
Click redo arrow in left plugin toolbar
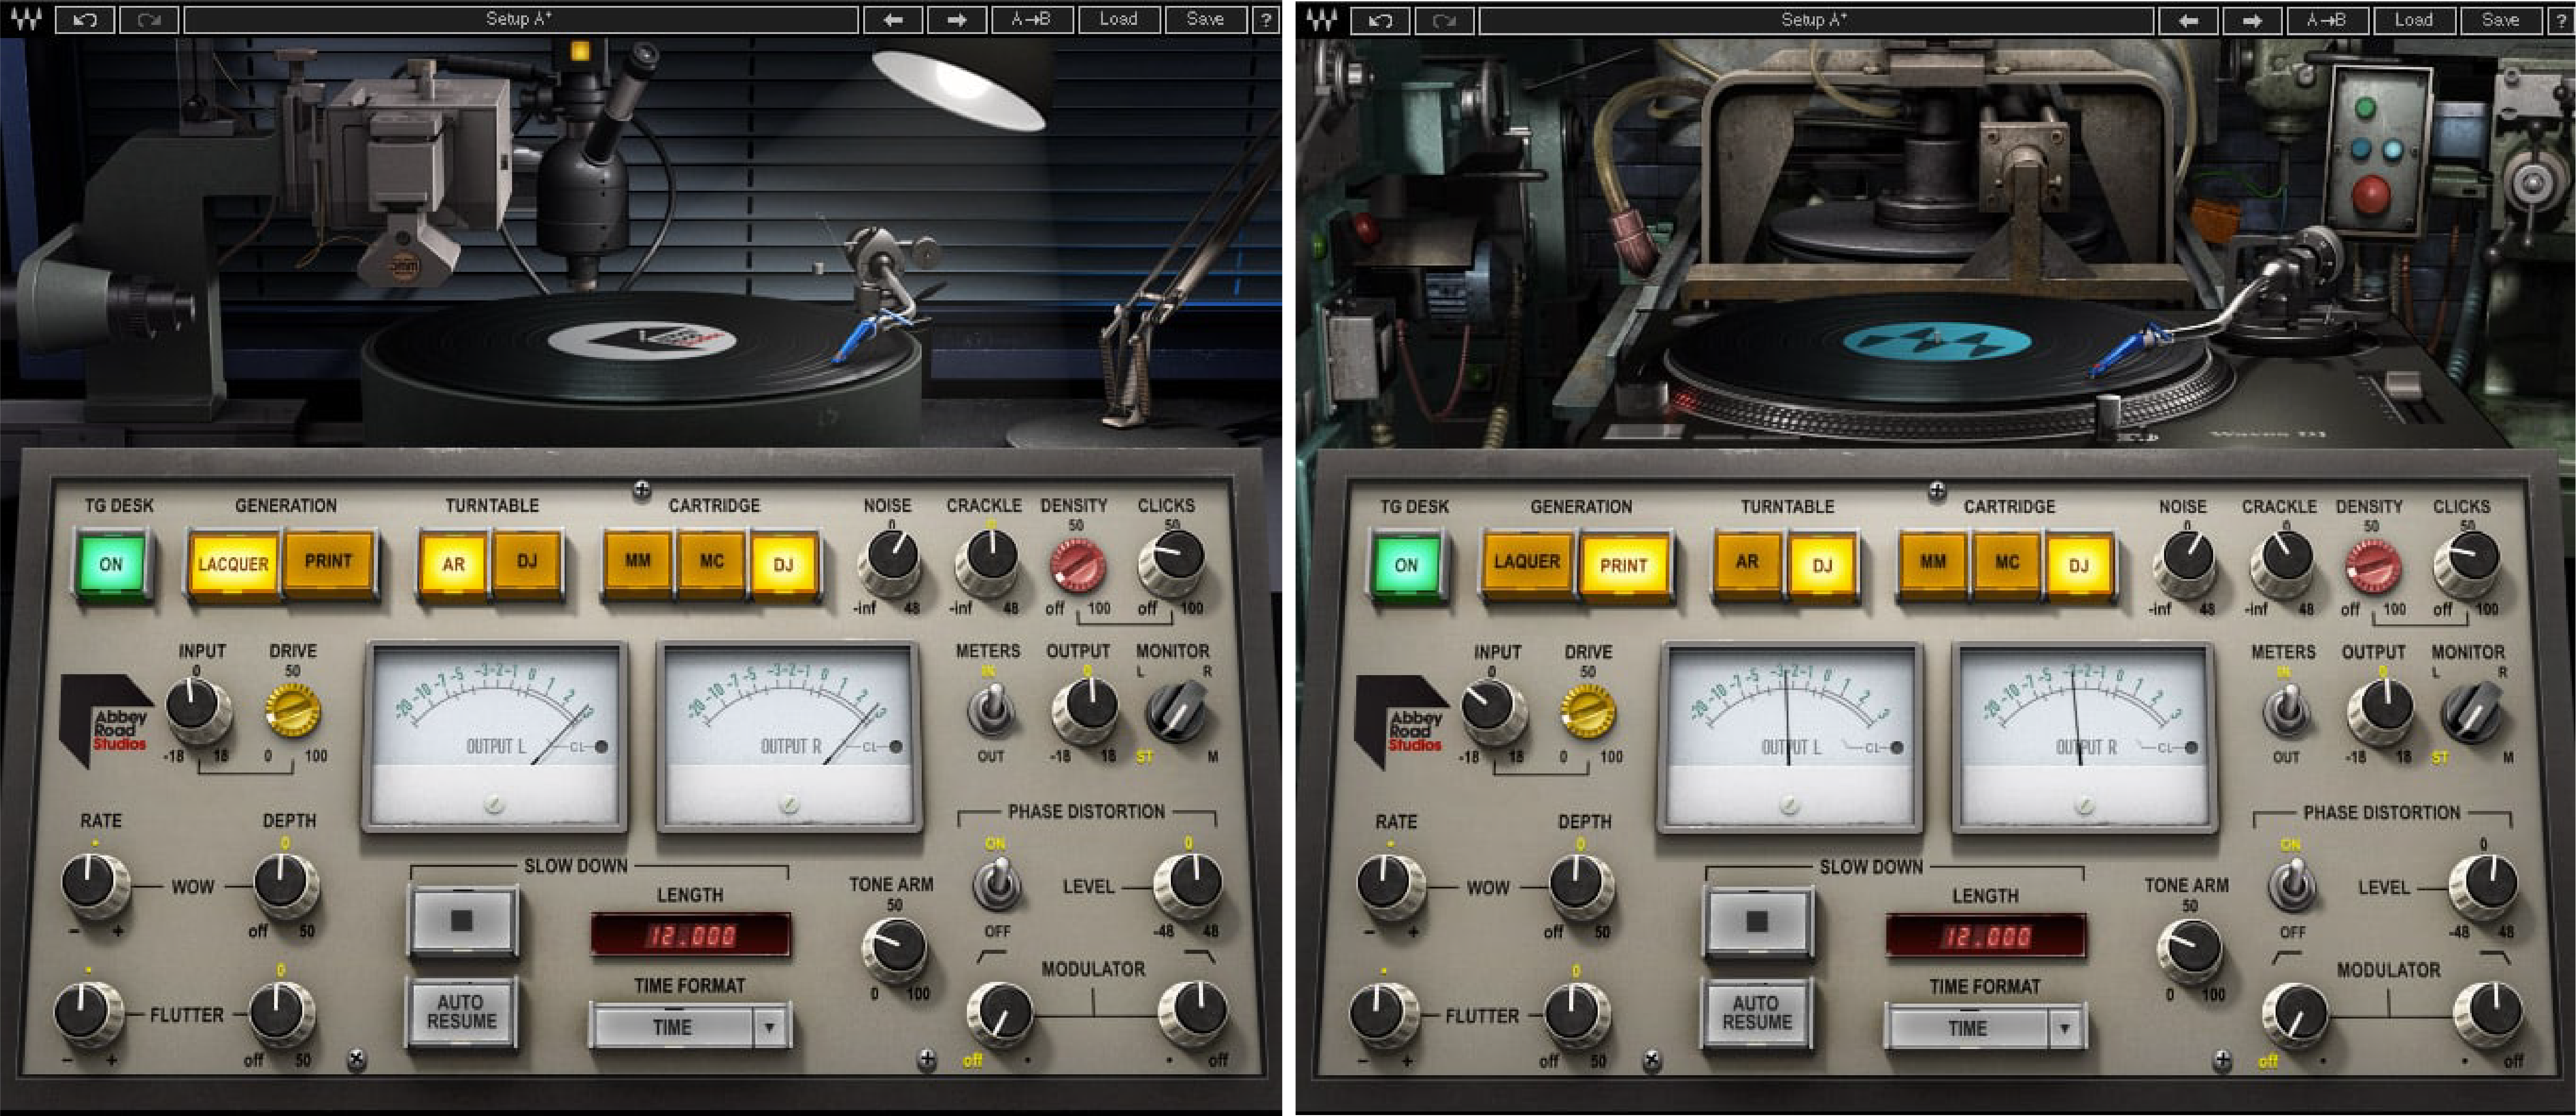point(149,19)
